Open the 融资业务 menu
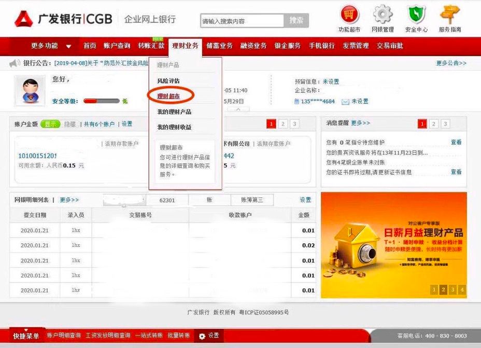 tap(253, 46)
